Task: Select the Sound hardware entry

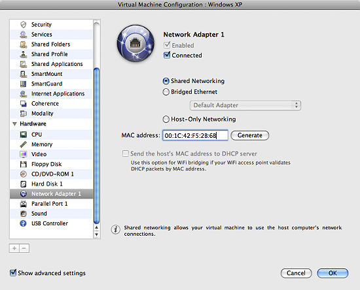Action: pyautogui.click(x=52, y=214)
